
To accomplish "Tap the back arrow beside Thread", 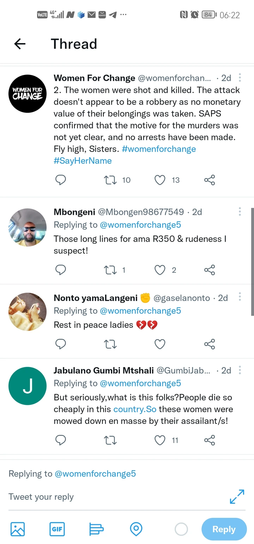I will click(20, 44).
